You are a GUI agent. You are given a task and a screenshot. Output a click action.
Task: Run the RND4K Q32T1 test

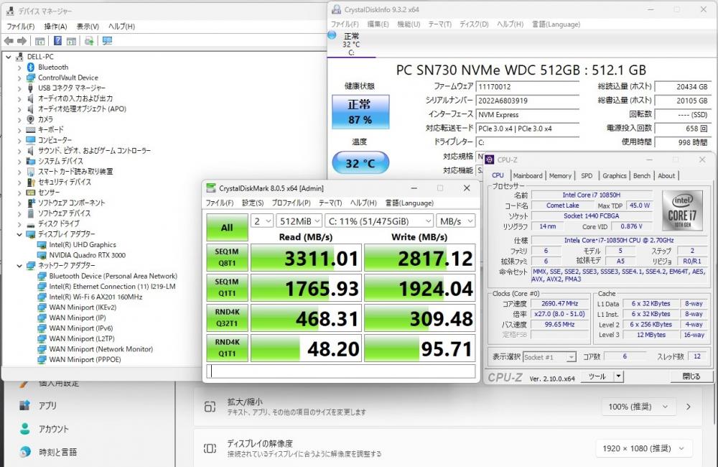pyautogui.click(x=227, y=318)
